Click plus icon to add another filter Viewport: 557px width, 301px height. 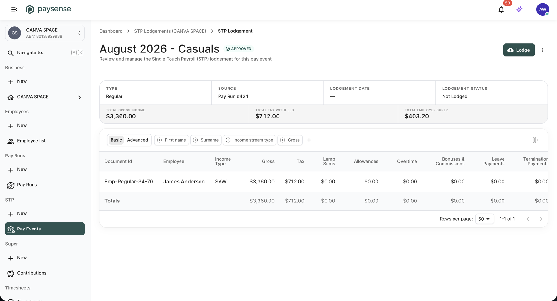pyautogui.click(x=309, y=140)
